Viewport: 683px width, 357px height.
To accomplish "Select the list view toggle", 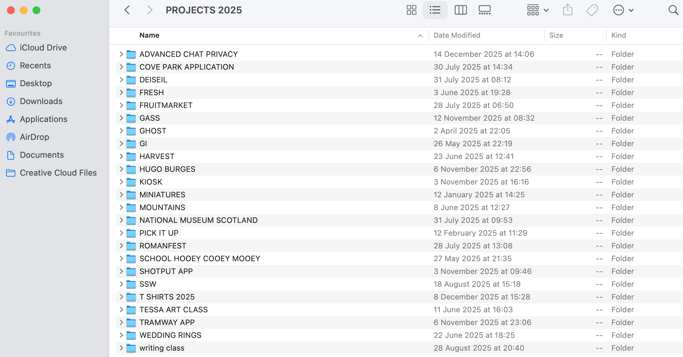I will click(x=435, y=10).
